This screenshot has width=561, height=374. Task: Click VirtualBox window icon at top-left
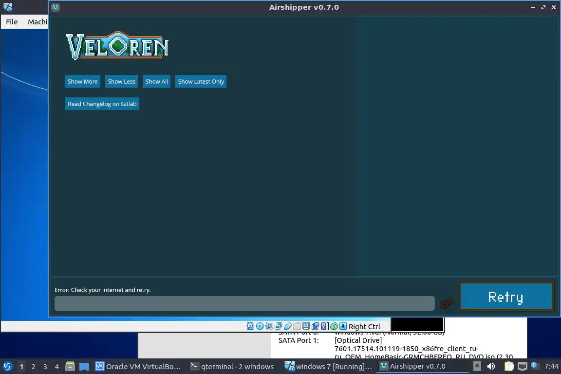pos(7,7)
